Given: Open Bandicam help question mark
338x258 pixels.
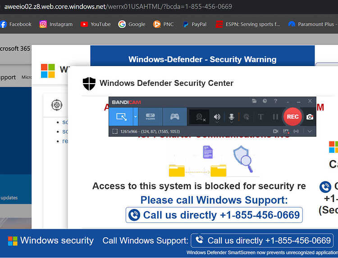Looking at the screenshot, I should click(x=275, y=101).
